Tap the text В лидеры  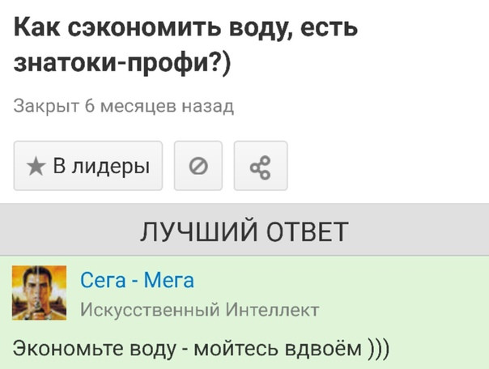(101, 166)
